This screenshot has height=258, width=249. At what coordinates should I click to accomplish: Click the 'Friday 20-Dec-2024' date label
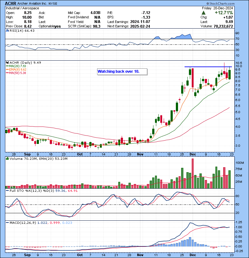tap(217, 8)
